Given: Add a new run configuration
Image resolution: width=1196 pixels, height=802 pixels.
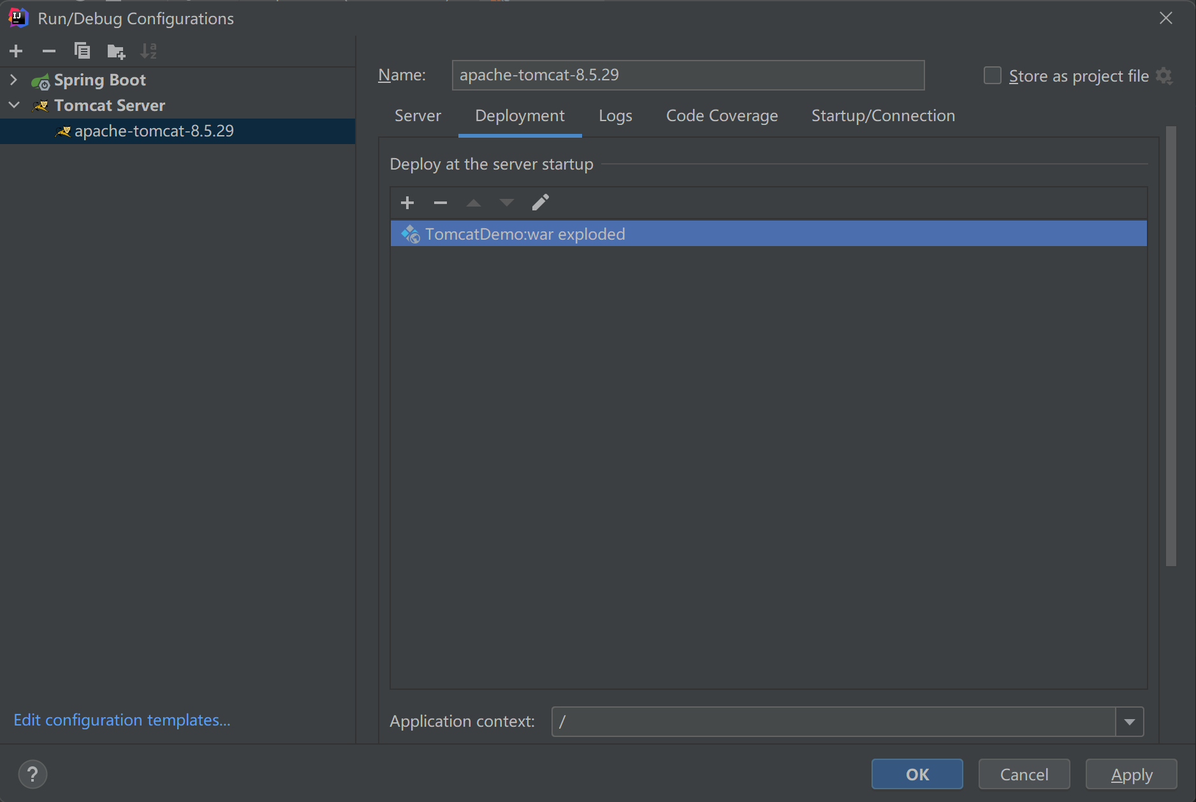Looking at the screenshot, I should [17, 51].
